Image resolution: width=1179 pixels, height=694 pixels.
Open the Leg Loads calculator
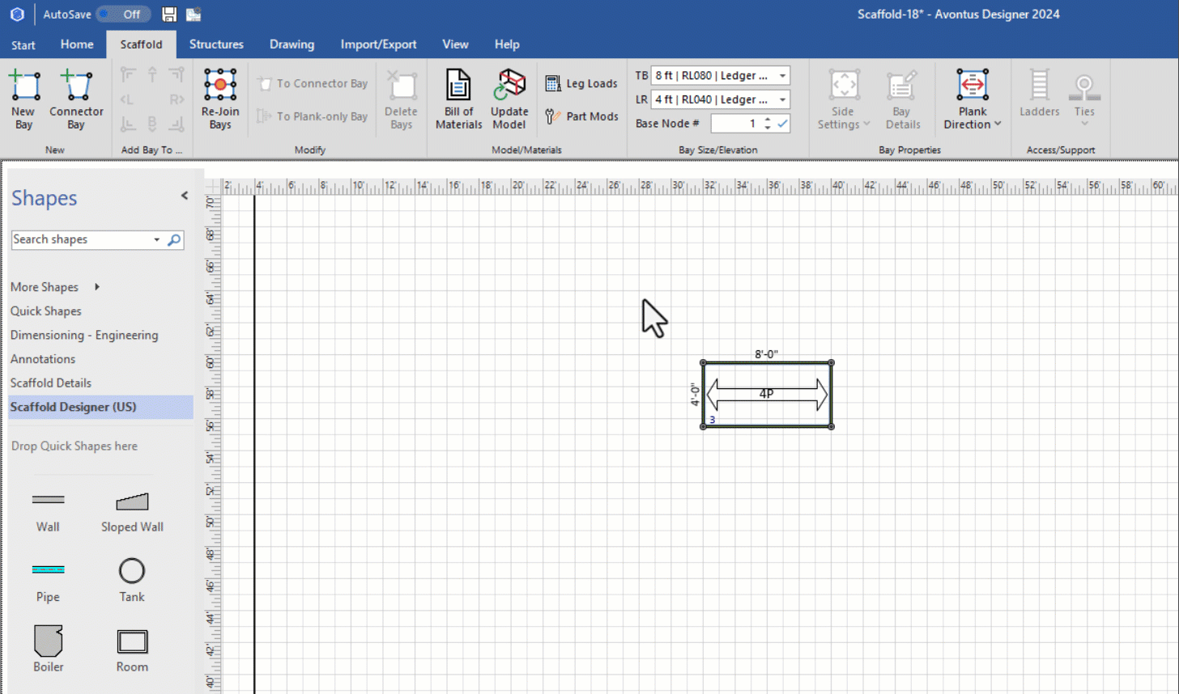[553, 83]
